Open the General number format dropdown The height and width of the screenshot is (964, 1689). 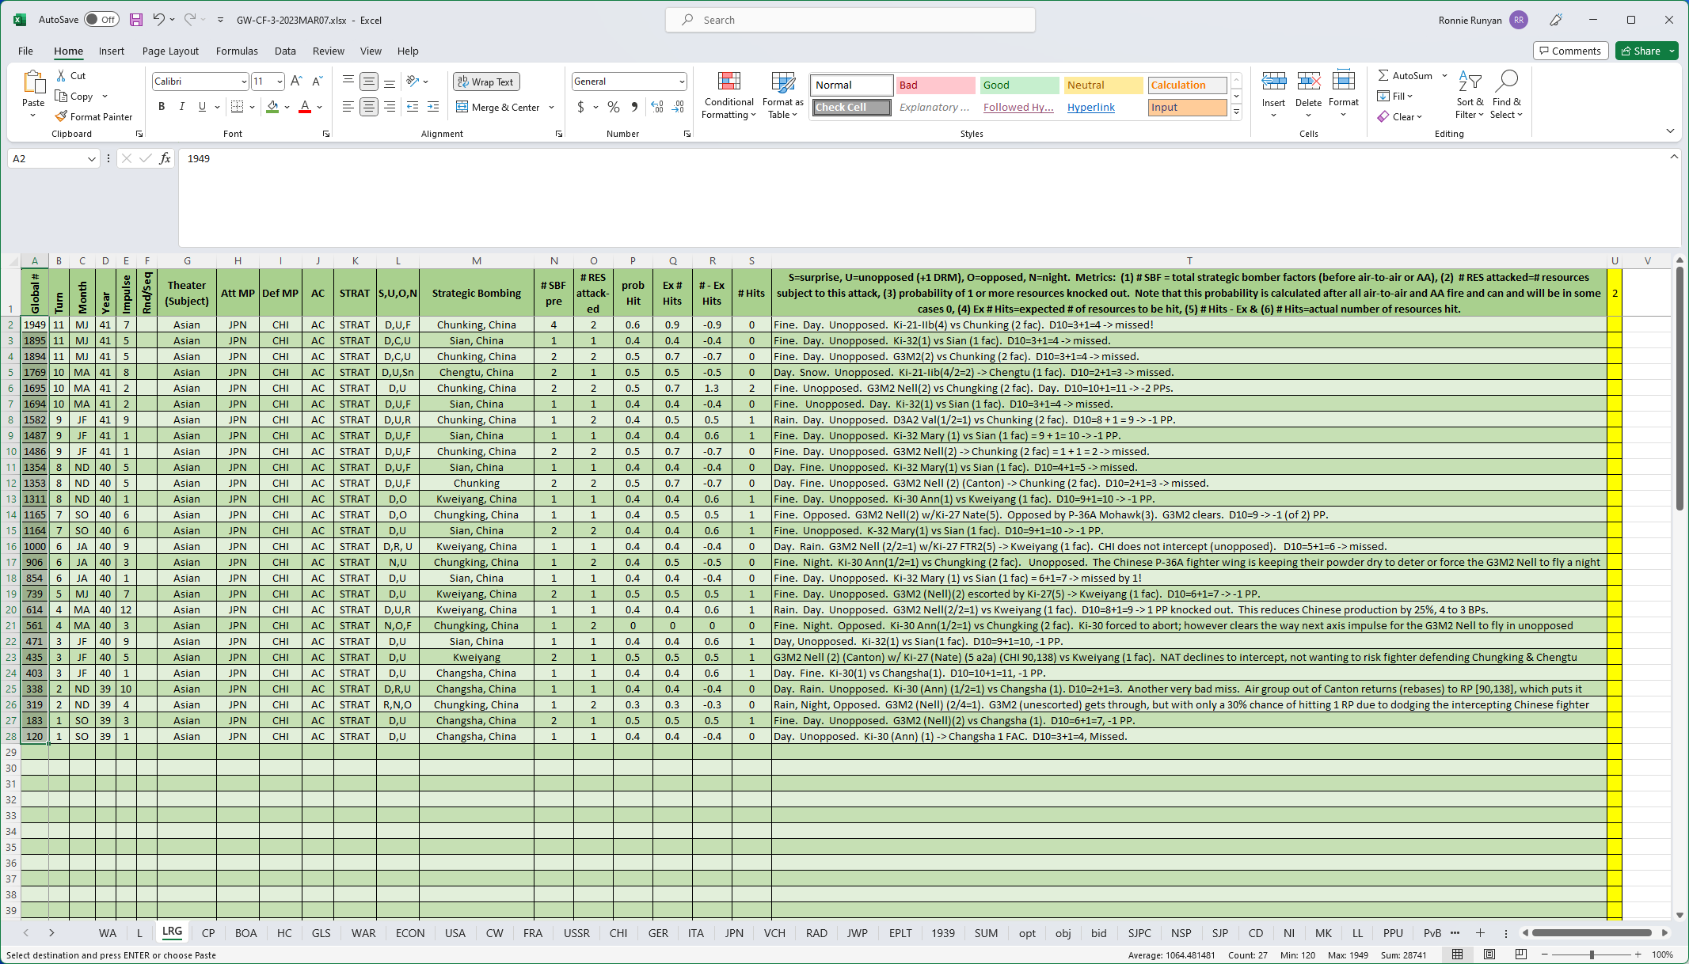681,82
